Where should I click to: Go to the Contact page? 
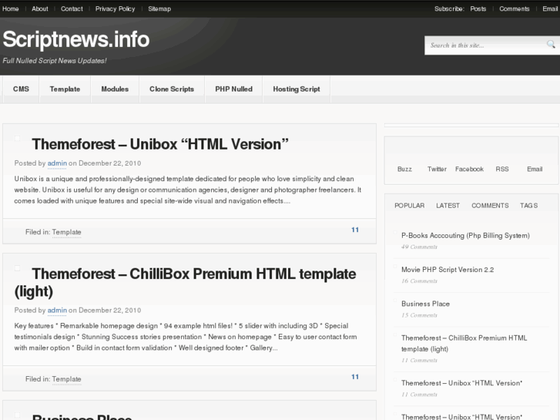[72, 9]
